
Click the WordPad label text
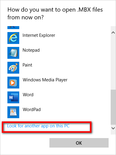click(x=32, y=110)
